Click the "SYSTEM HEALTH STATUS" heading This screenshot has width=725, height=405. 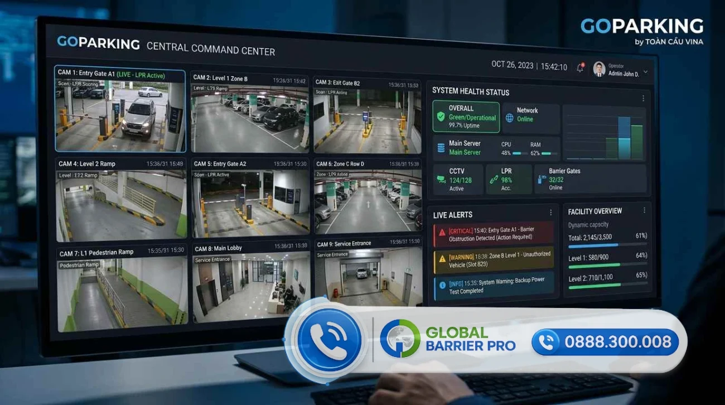point(471,91)
